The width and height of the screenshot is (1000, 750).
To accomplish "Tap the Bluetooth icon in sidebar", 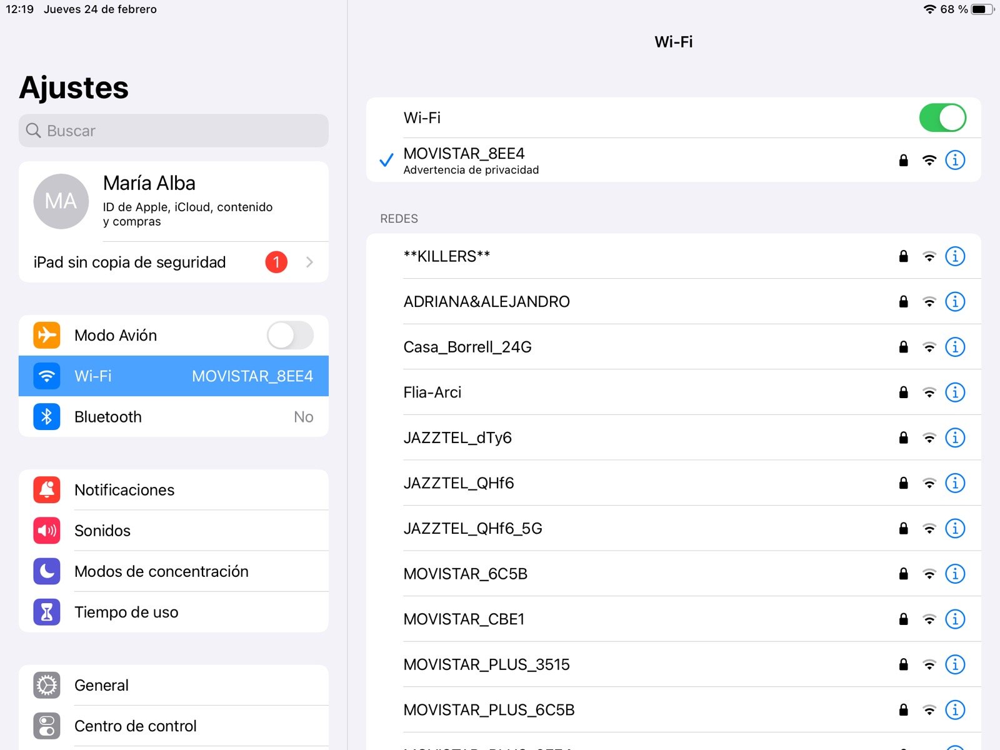I will tap(47, 417).
